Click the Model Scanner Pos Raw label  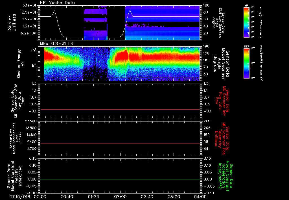coord(15,138)
